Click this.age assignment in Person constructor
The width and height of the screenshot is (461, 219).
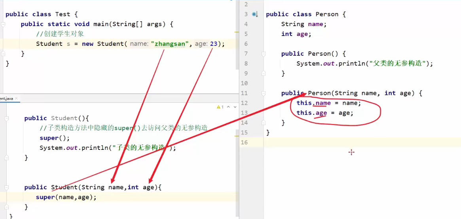click(324, 113)
